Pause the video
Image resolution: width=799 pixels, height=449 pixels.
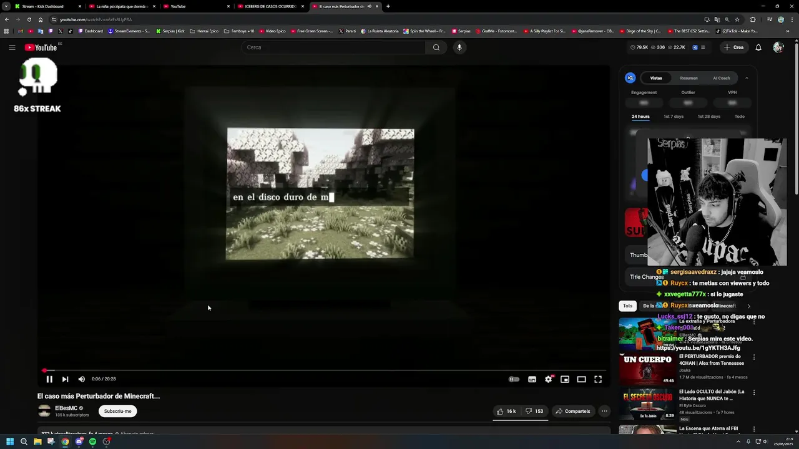pos(49,379)
